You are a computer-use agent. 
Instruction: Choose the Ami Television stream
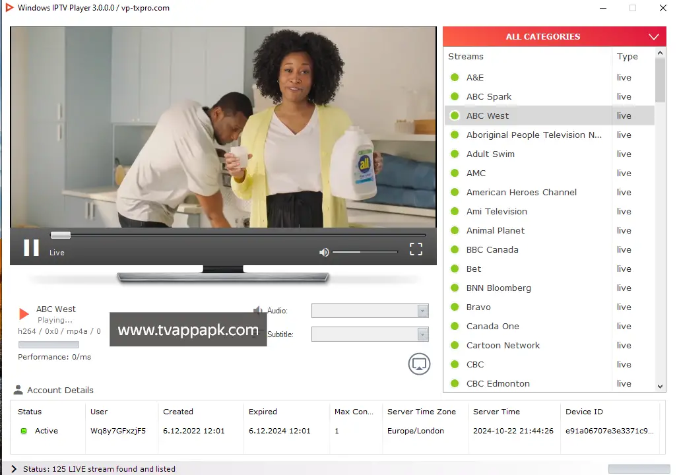[549, 212]
